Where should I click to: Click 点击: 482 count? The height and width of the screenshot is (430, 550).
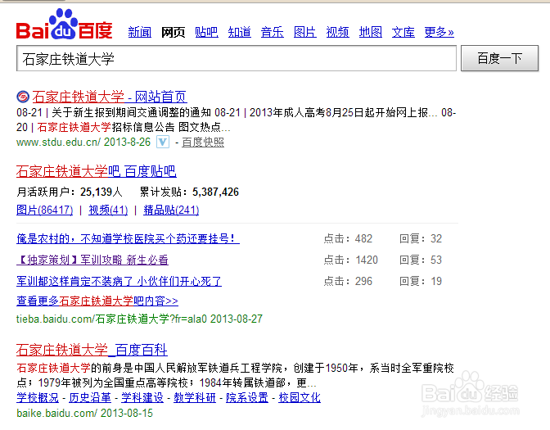[348, 238]
